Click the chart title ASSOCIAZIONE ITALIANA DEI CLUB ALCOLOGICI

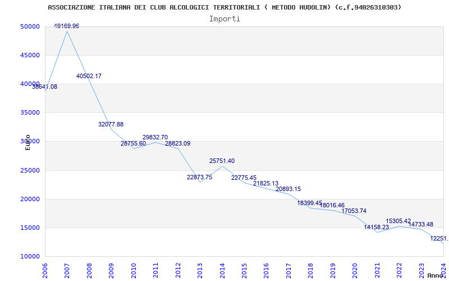click(x=224, y=7)
